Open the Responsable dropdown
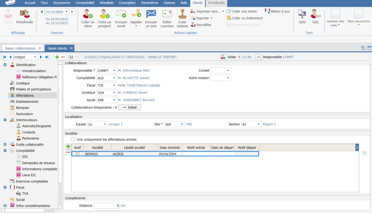This screenshot has height=213, width=372. pos(114,71)
